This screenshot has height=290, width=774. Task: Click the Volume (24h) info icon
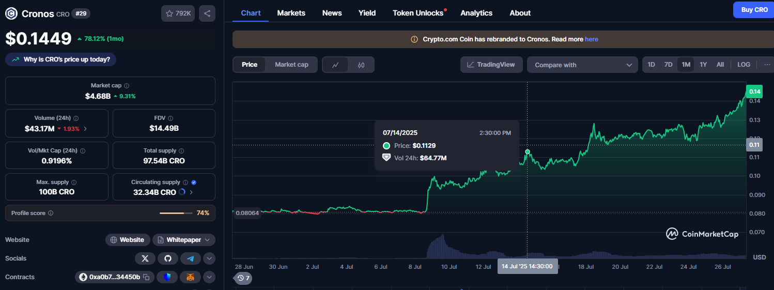[x=76, y=118]
